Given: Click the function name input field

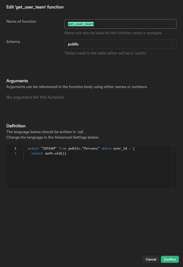Looking at the screenshot, I should point(120,24).
